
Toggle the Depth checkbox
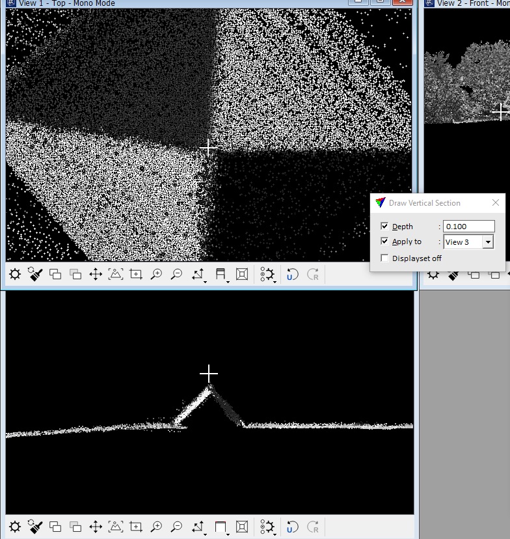384,226
